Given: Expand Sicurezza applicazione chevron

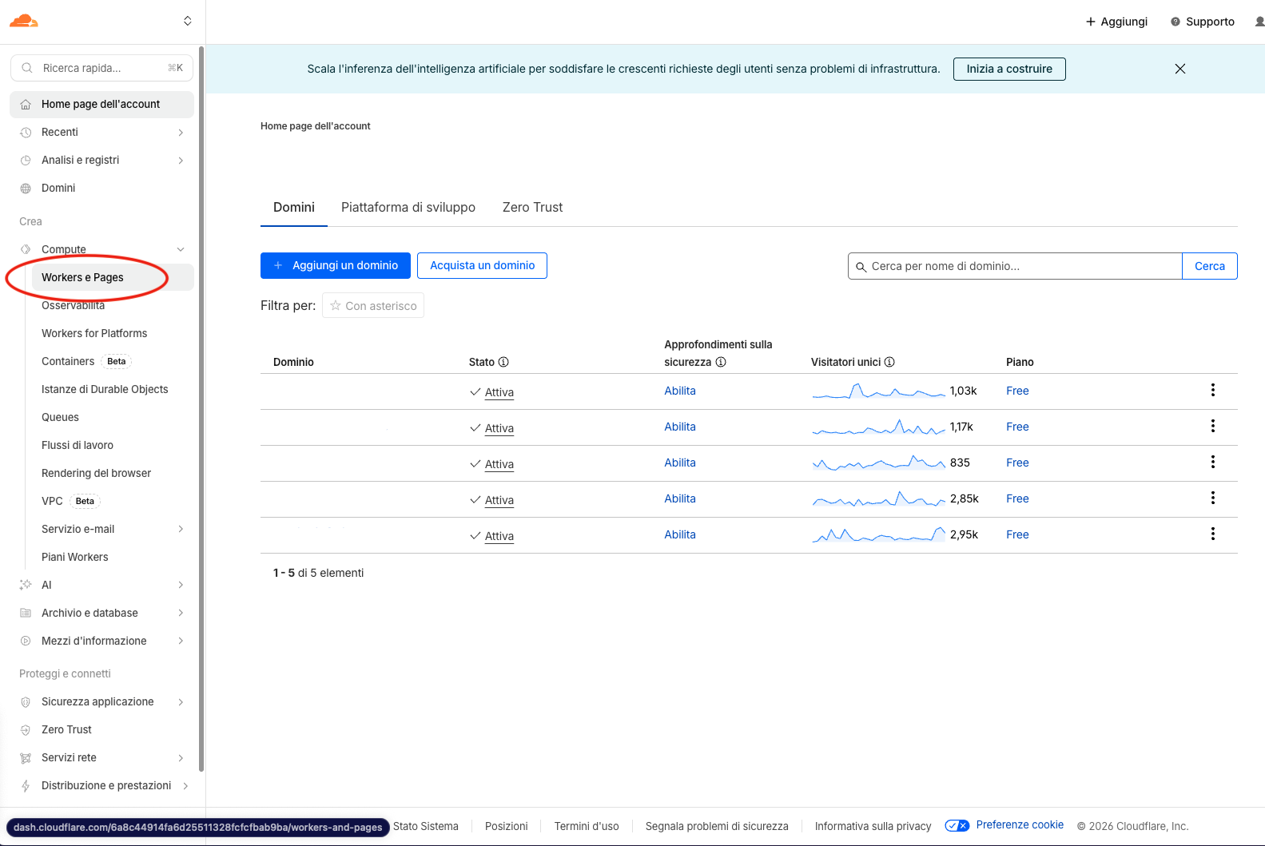Looking at the screenshot, I should 181,701.
